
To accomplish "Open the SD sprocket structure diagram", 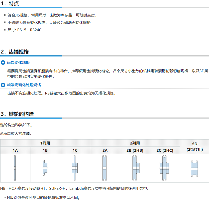I will [195, 168].
